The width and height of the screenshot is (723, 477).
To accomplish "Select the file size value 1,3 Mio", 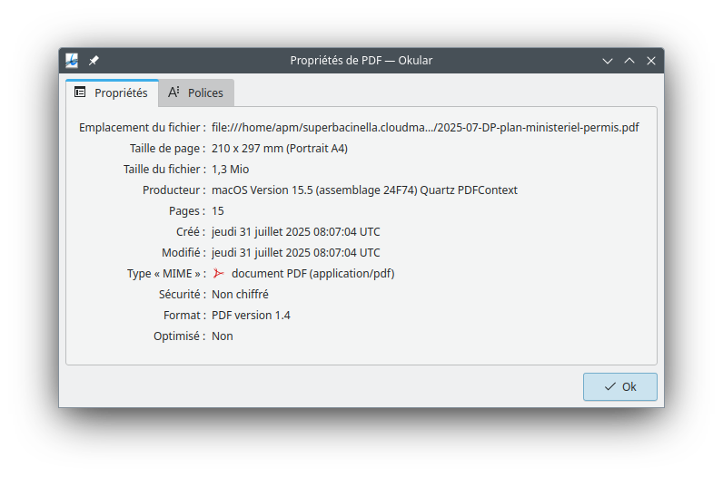I will coord(231,169).
